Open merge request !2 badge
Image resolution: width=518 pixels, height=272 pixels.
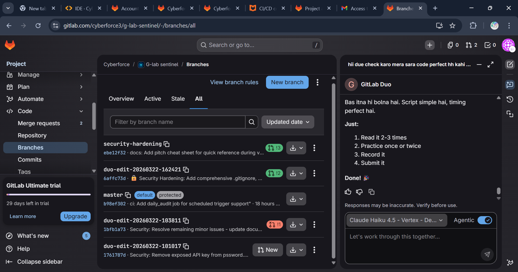(274, 173)
